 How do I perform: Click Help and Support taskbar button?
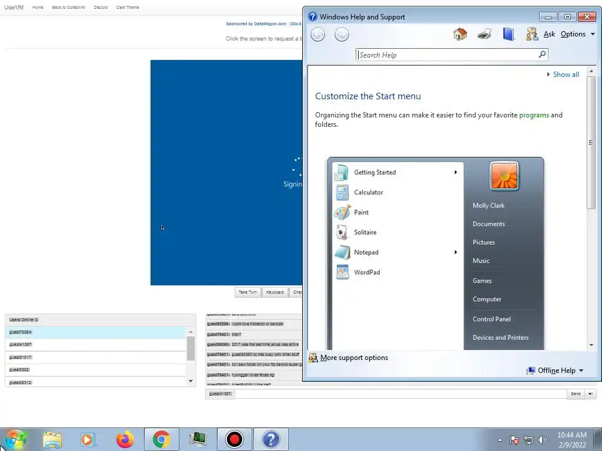pos(270,439)
